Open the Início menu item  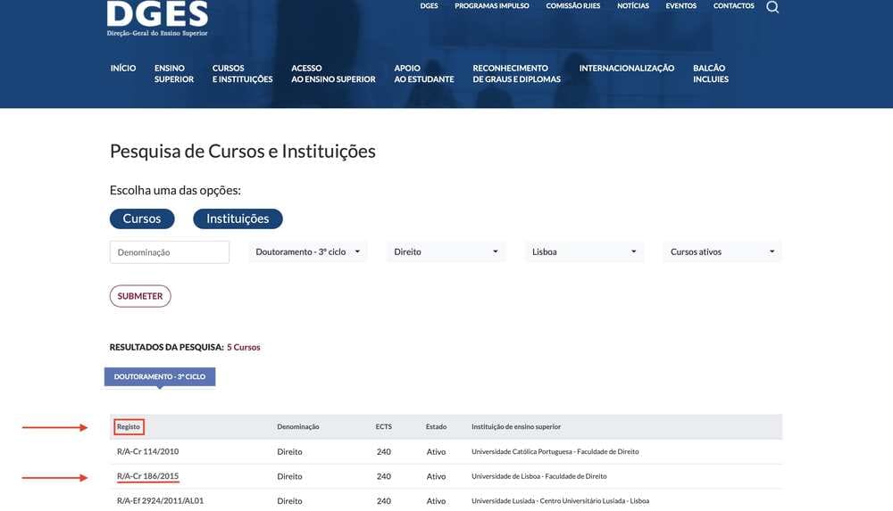coord(123,69)
